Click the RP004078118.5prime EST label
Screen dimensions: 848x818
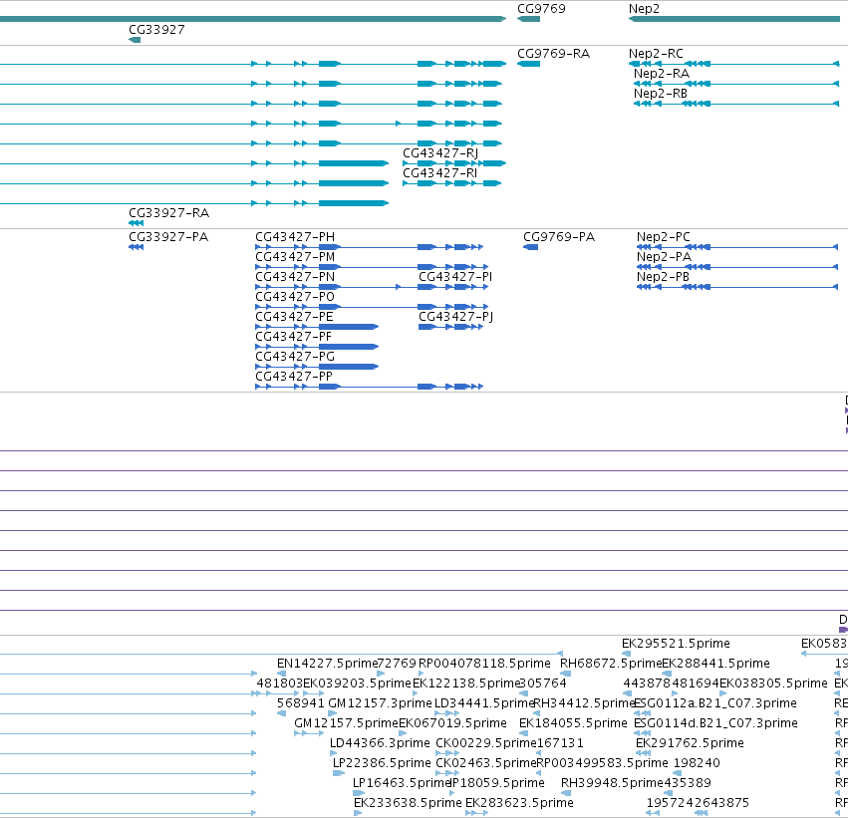click(484, 664)
